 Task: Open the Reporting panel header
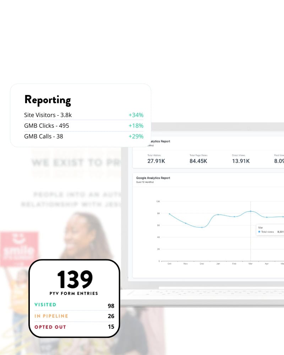point(48,100)
